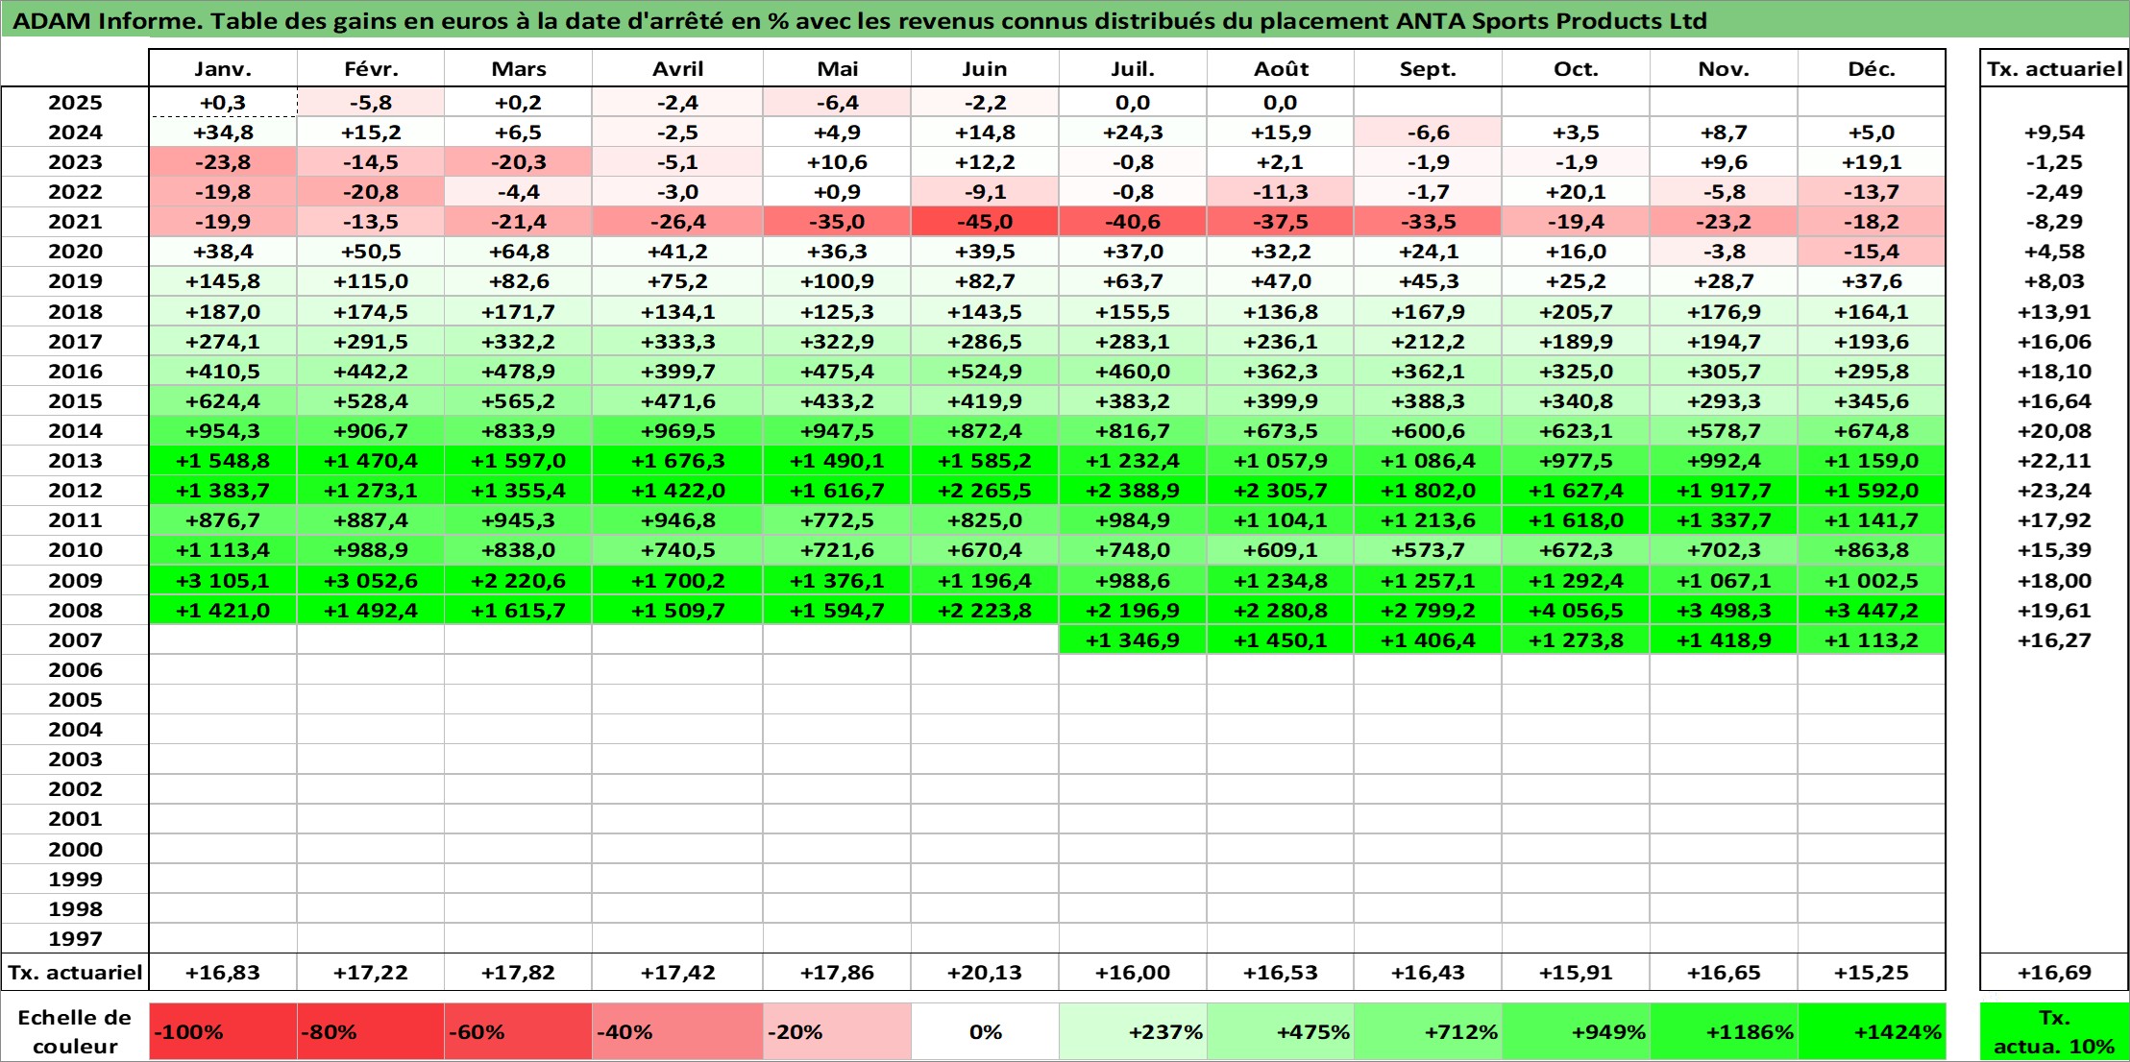This screenshot has height=1062, width=2130.
Task: Click the 2008 row label
Action: pyautogui.click(x=75, y=610)
